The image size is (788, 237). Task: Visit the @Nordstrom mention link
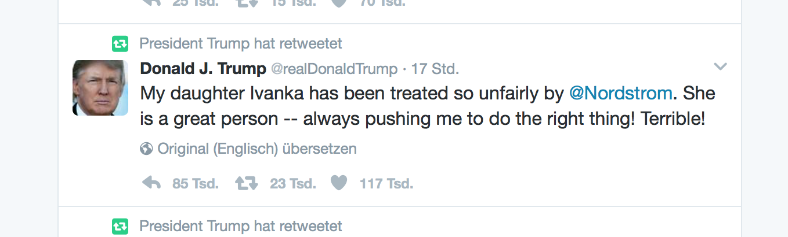pyautogui.click(x=620, y=93)
